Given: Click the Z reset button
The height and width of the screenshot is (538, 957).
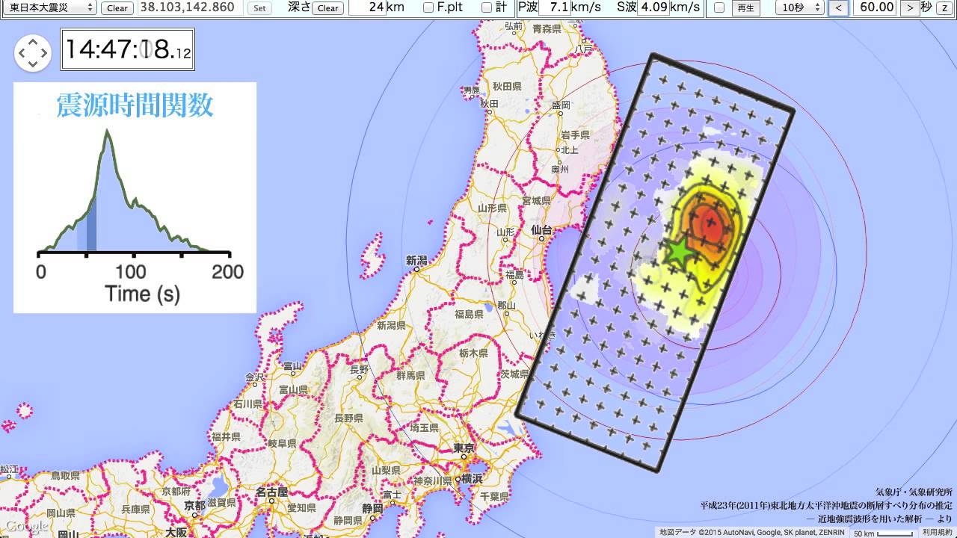Looking at the screenshot, I should tap(945, 7).
